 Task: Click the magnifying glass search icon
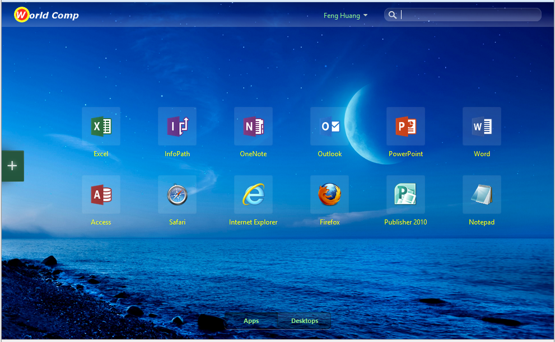(393, 15)
